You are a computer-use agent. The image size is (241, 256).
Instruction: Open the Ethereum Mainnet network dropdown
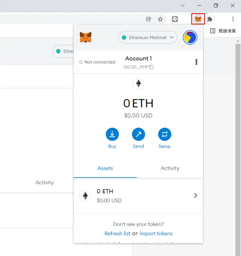click(148, 37)
